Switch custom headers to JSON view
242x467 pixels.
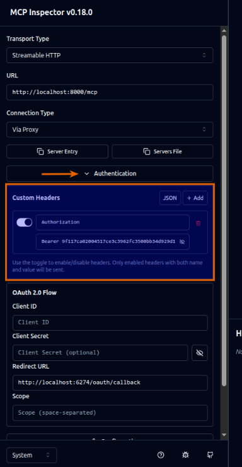click(x=170, y=198)
